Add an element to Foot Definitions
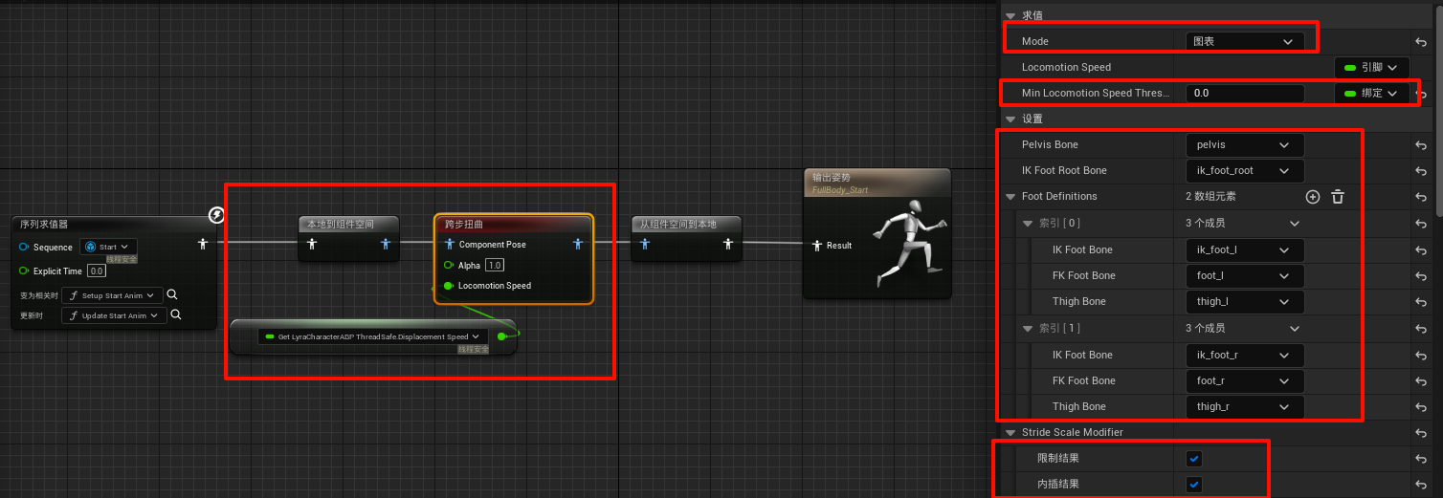1443x498 pixels. coord(1313,196)
